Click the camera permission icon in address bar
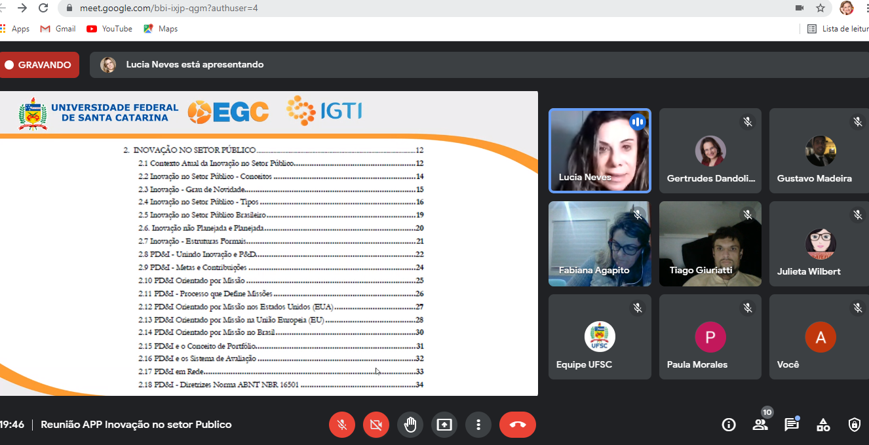The width and height of the screenshot is (869, 445). click(800, 8)
